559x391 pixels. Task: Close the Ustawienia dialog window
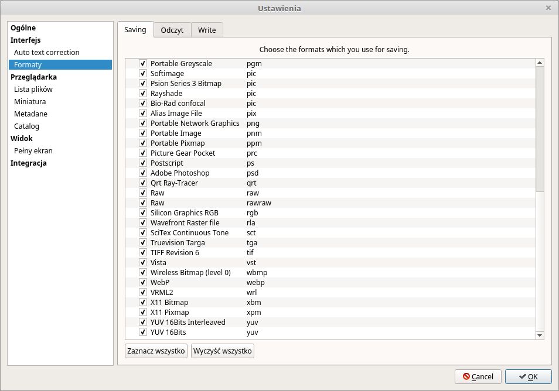[548, 8]
